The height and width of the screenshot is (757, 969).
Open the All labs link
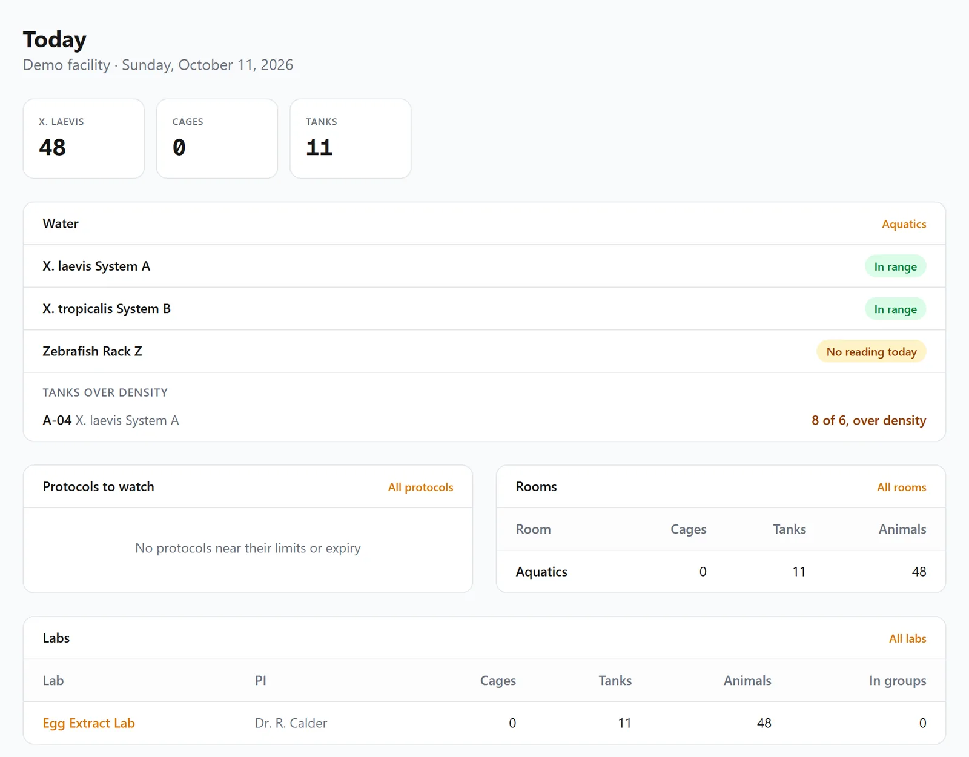tap(907, 638)
